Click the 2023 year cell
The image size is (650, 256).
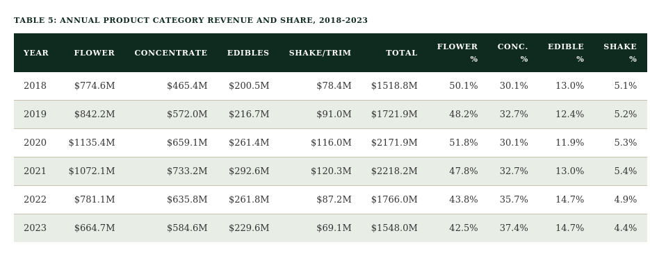pyautogui.click(x=35, y=228)
